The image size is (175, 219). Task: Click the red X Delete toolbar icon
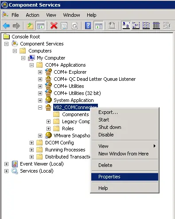point(54,26)
